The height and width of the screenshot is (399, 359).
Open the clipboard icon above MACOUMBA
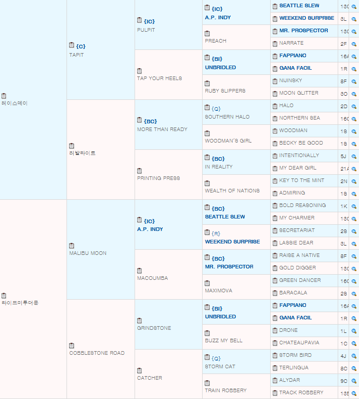point(139,271)
